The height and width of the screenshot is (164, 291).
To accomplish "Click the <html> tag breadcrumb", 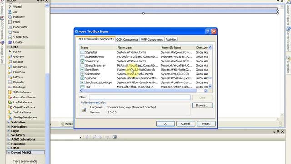I will pos(69,124).
